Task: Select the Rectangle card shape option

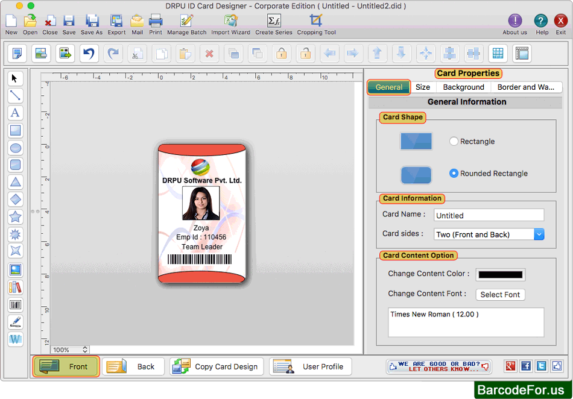Action: tap(455, 141)
